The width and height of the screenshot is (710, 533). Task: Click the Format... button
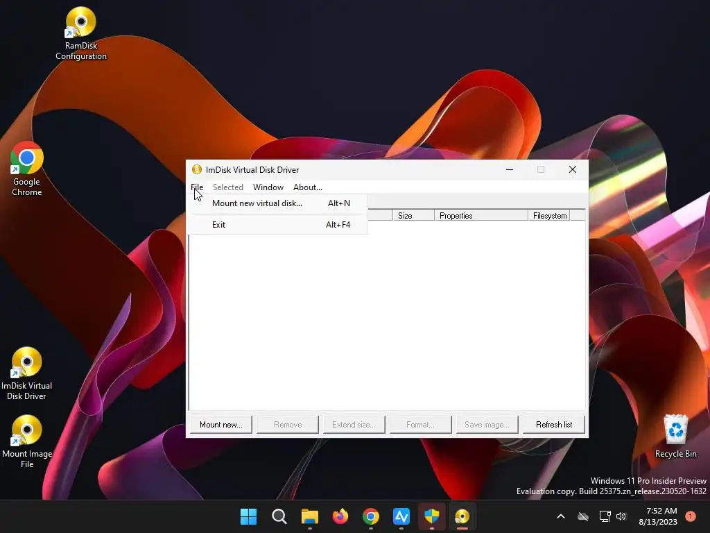click(421, 425)
